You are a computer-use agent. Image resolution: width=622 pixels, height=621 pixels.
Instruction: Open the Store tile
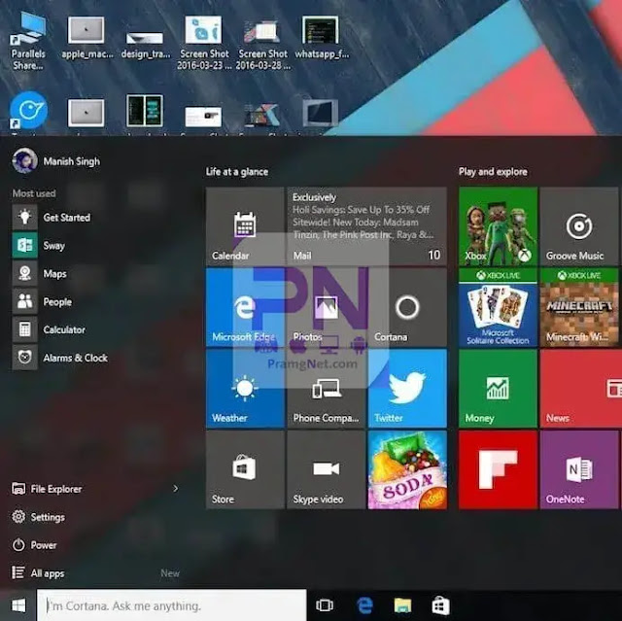(245, 469)
